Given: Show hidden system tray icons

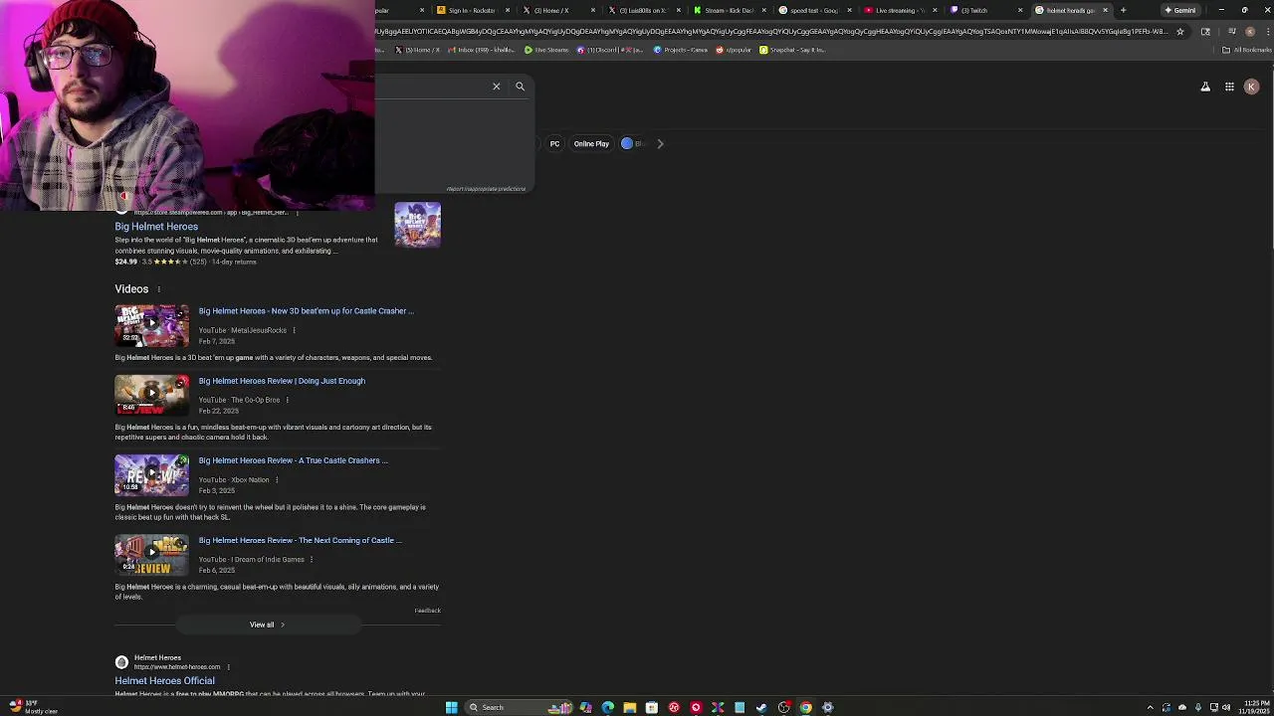Looking at the screenshot, I should 1151,707.
